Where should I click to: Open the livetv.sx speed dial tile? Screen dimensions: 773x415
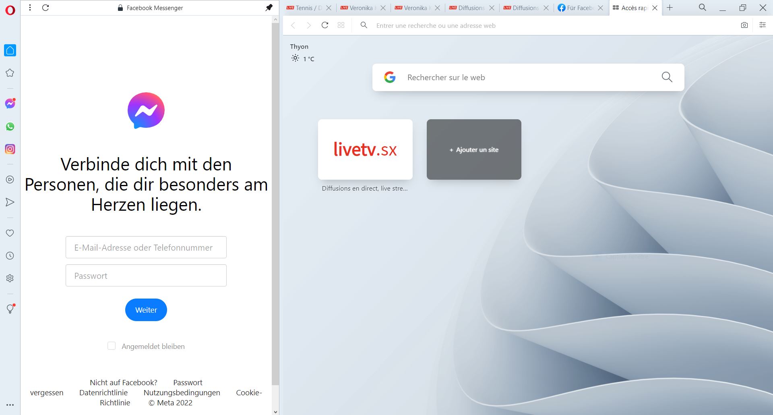click(365, 149)
